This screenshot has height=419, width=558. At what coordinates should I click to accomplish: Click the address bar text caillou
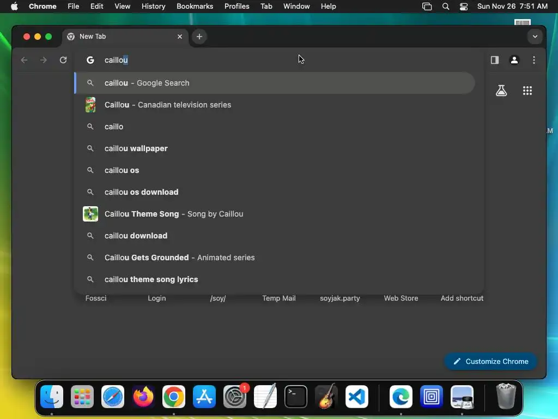[x=116, y=60]
